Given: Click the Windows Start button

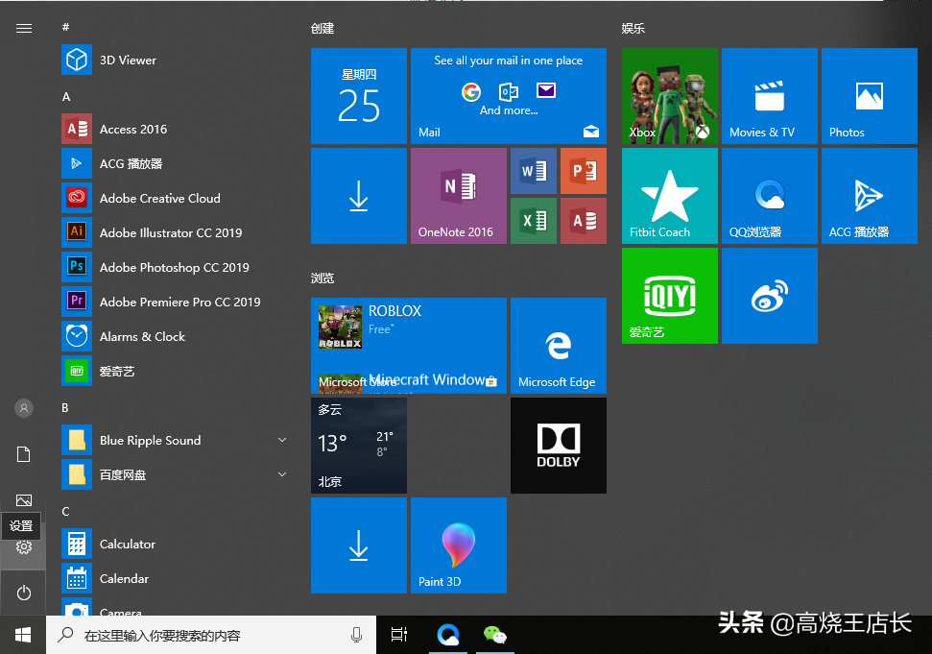Looking at the screenshot, I should pyautogui.click(x=23, y=635).
